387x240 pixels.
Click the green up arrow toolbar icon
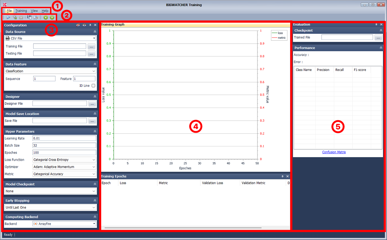point(52,17)
